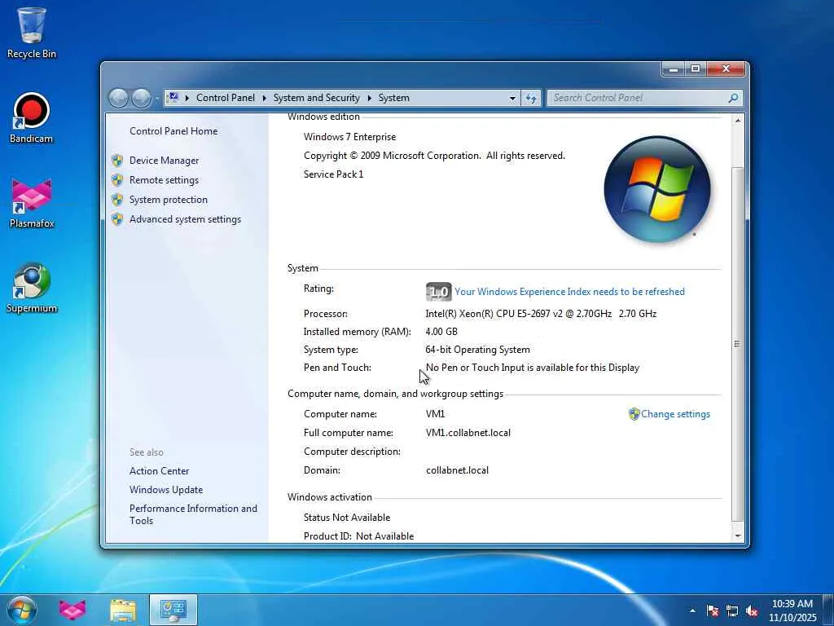Click the Control Panel taskbar button
The width and height of the screenshot is (834, 626).
tap(173, 610)
